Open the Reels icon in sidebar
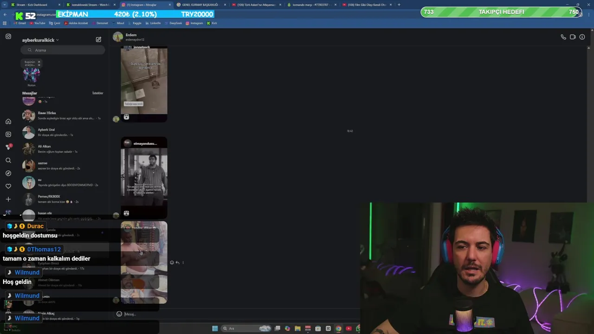Image resolution: width=594 pixels, height=334 pixels. [8, 134]
